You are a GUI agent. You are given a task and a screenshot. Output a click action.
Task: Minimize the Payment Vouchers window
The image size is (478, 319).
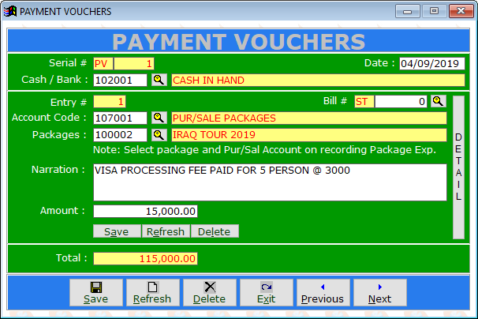pos(408,11)
